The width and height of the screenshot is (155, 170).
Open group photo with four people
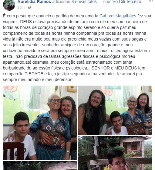tap(115, 110)
